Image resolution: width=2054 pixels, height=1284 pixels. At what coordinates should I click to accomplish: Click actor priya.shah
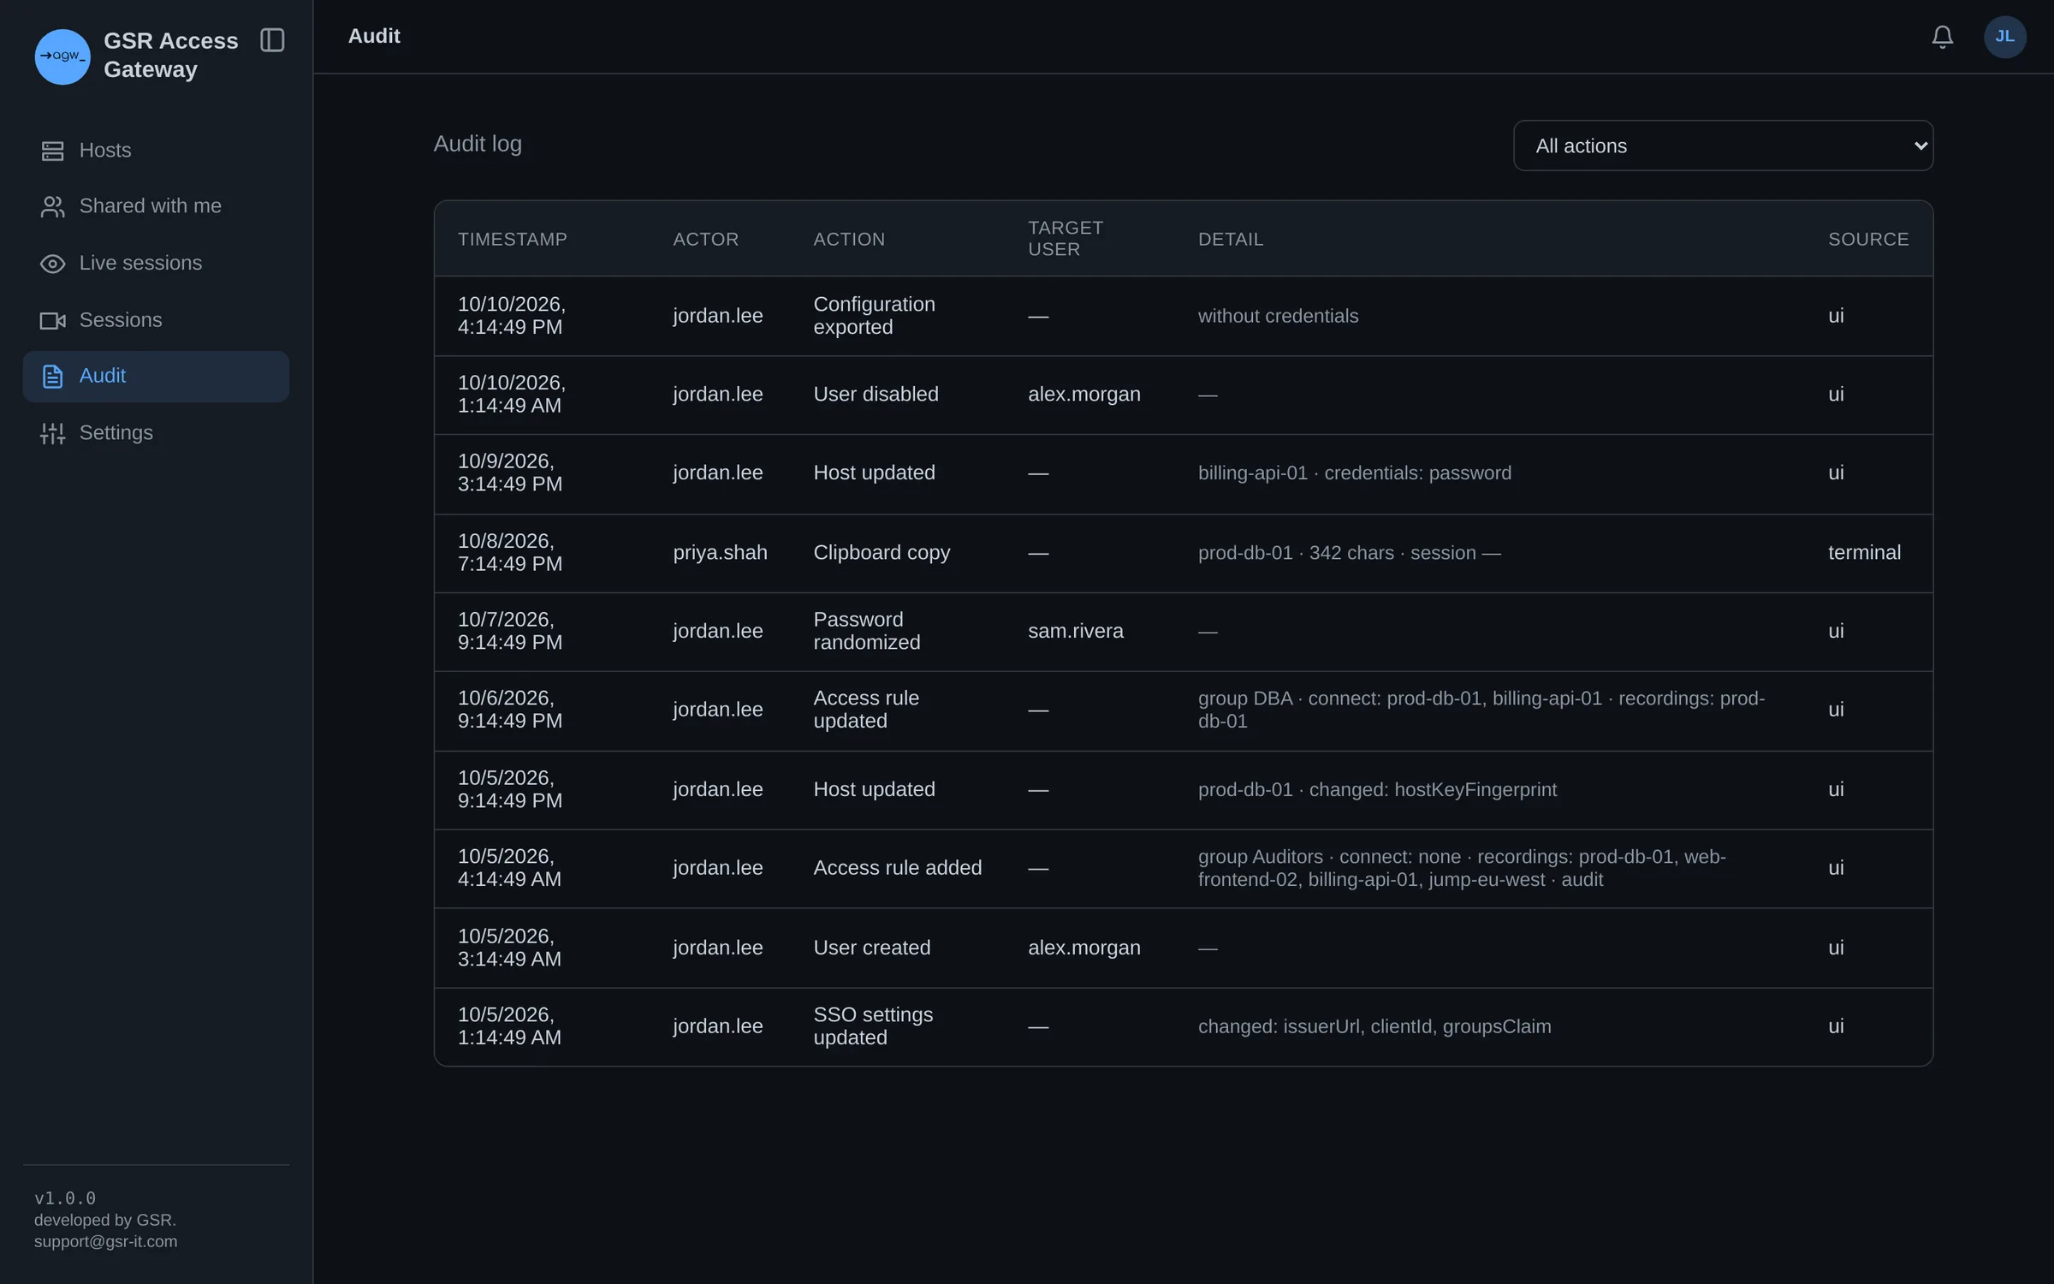(720, 553)
